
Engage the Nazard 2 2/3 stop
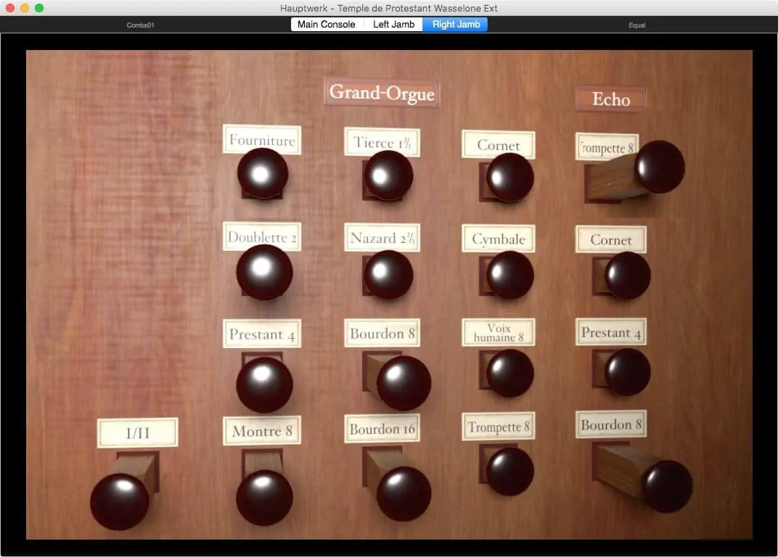pos(388,275)
